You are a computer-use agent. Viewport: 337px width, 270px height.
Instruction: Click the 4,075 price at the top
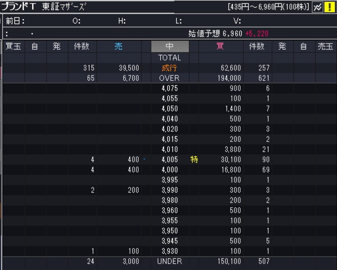pos(170,88)
